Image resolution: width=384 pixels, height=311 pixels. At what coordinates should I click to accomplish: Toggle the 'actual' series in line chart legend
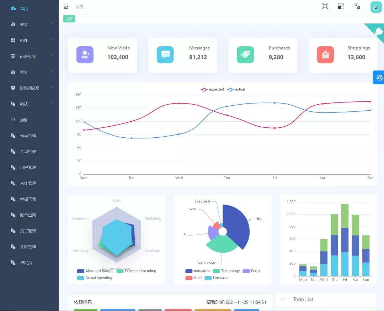pyautogui.click(x=236, y=90)
